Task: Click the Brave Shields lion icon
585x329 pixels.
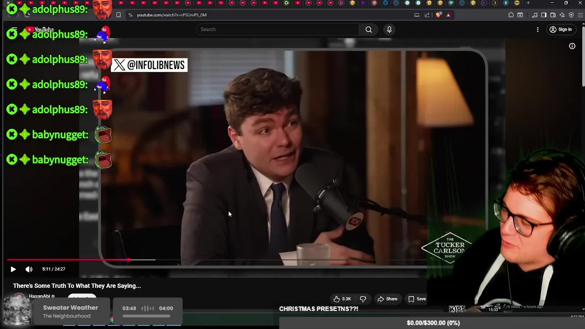Action: click(438, 15)
